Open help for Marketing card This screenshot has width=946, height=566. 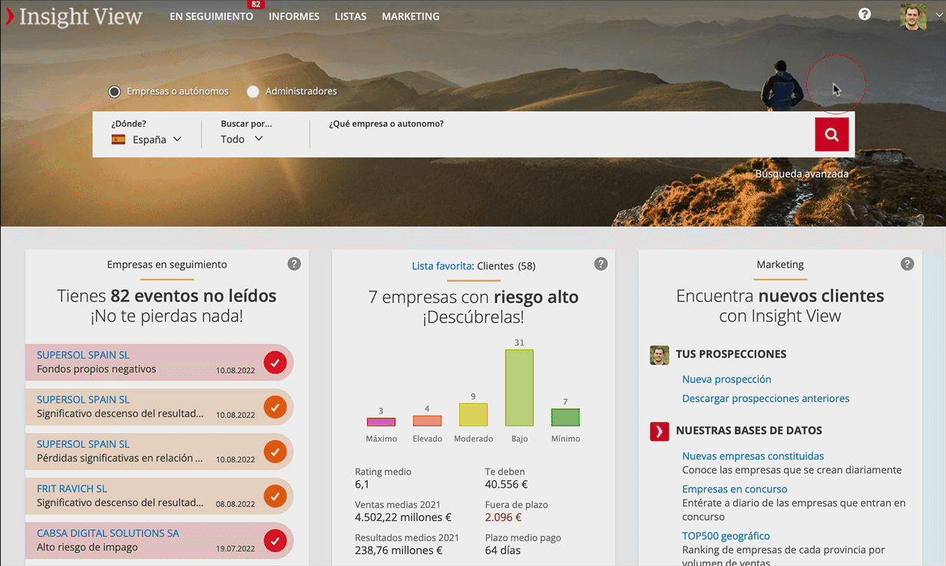coord(908,264)
